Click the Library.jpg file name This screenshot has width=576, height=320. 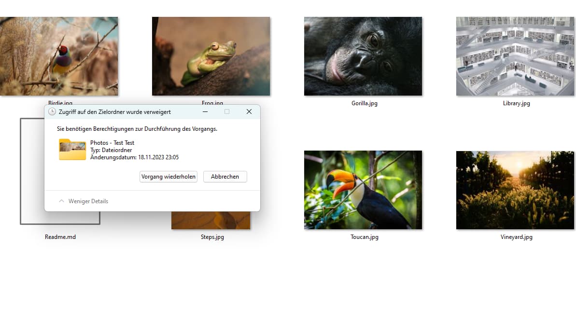(x=517, y=103)
